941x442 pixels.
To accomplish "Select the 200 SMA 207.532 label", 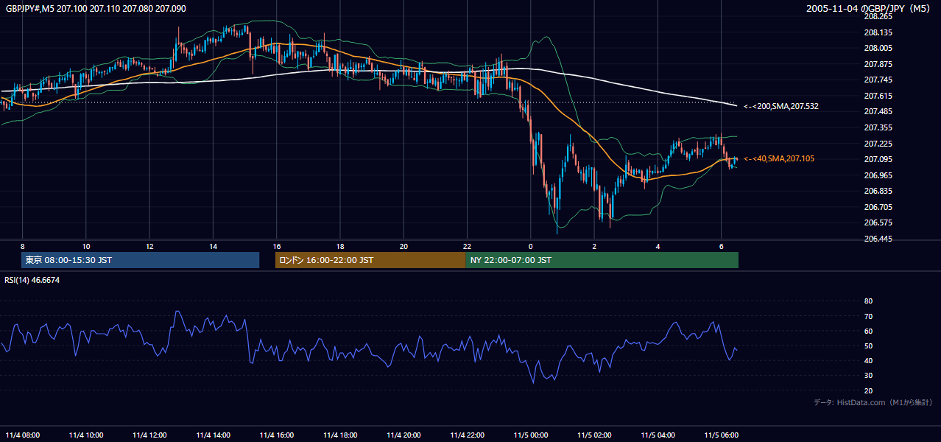I will 780,106.
